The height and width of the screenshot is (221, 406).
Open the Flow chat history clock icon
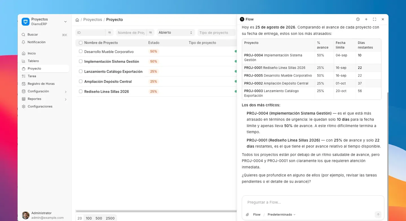tap(358, 19)
